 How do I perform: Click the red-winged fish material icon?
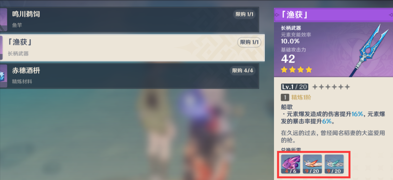312,164
